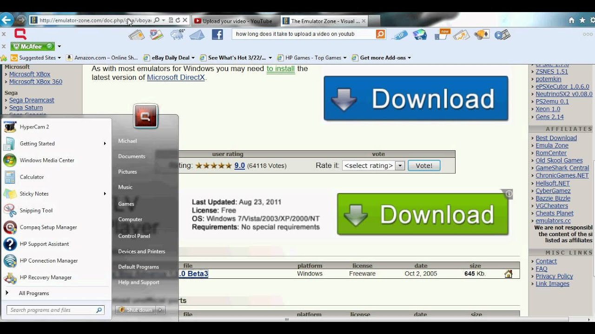Viewport: 595px width, 334px height.
Task: Open the GameShark Central affiliate link
Action: 562,168
